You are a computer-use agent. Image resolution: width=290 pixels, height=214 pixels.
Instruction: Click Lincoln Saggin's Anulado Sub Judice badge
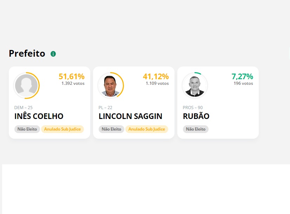tap(147, 129)
